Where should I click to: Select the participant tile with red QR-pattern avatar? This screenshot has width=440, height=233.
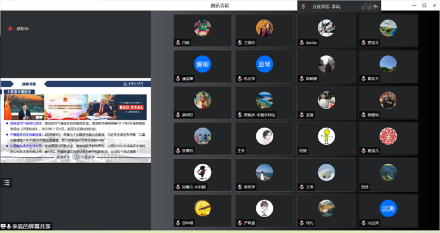click(388, 138)
